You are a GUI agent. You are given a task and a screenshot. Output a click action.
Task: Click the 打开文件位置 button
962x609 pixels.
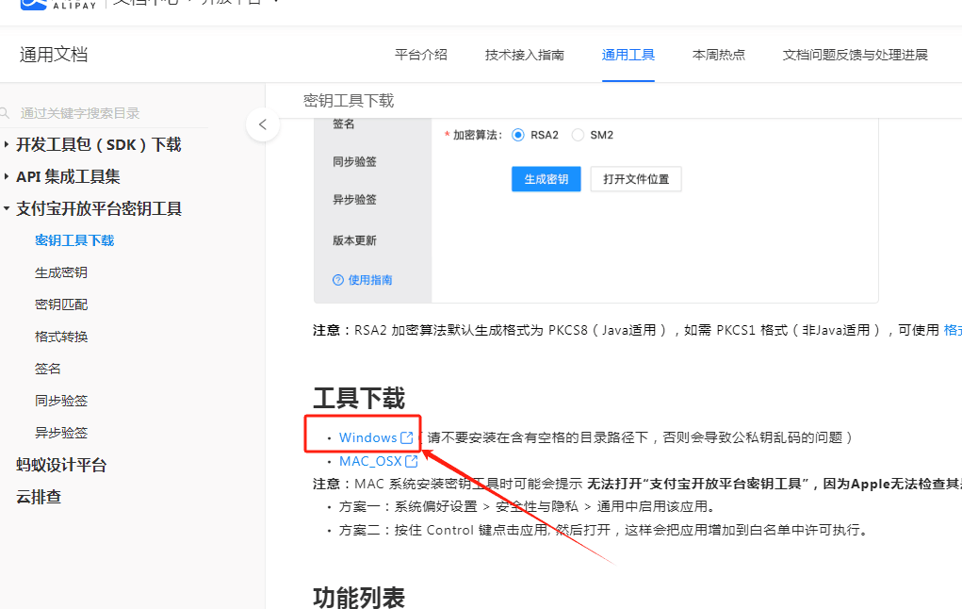point(635,178)
